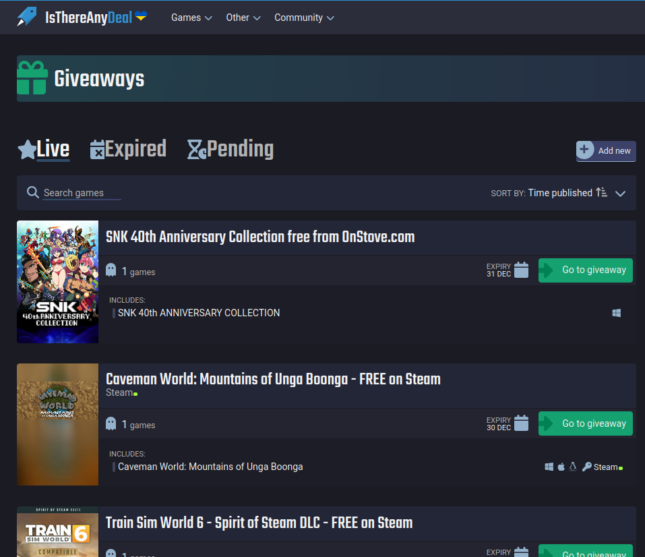
Task: Click ghost icon in SNK giveaway row
Action: (111, 270)
